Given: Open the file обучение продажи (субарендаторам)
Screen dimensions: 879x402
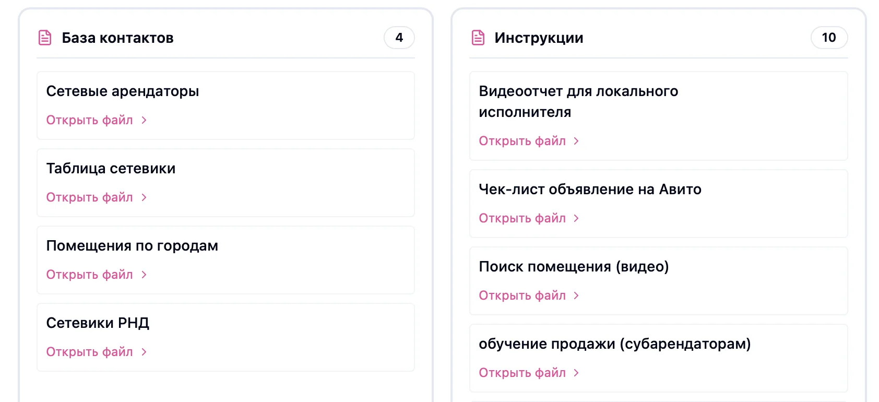Looking at the screenshot, I should [522, 373].
